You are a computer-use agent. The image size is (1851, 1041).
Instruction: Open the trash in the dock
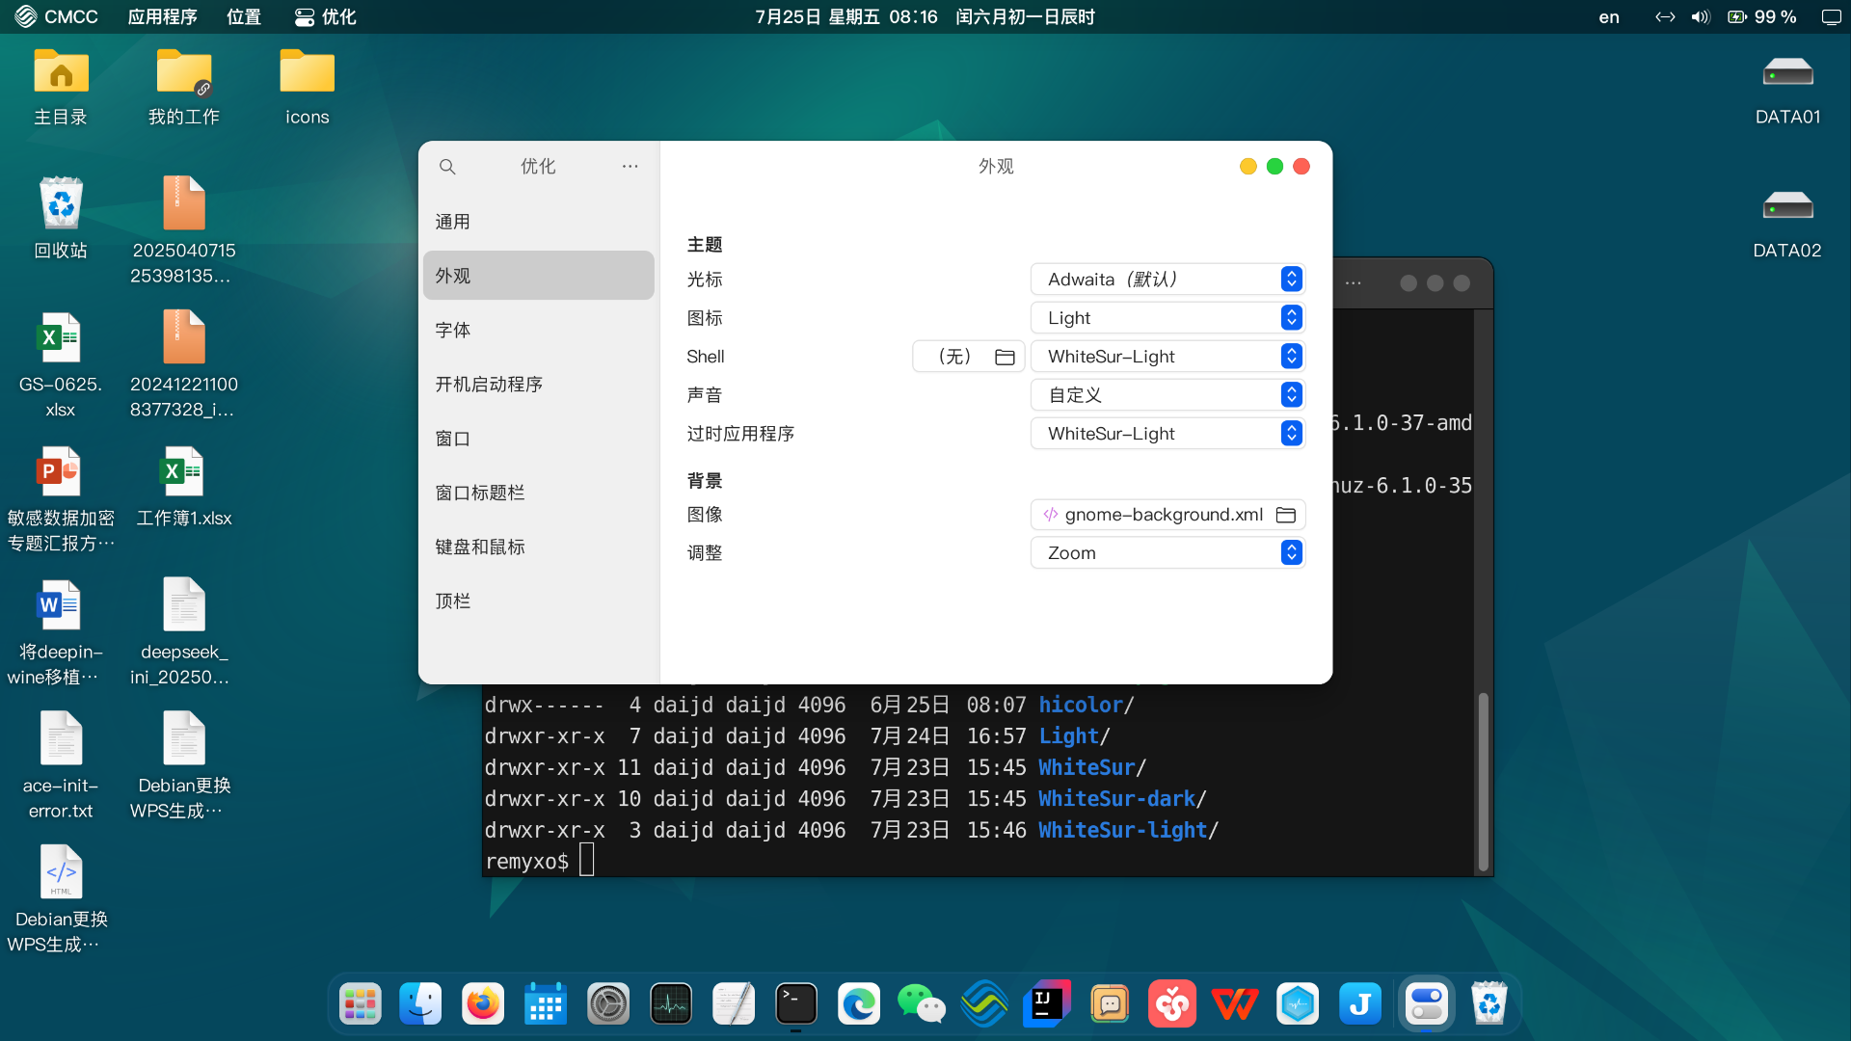1489,1004
